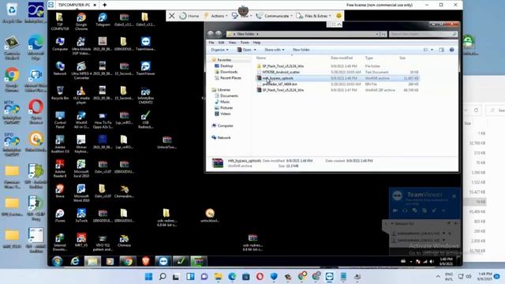Viewport: 505px width, 284px height.
Task: Open the address bar history dropdown arrow
Action: click(377, 34)
